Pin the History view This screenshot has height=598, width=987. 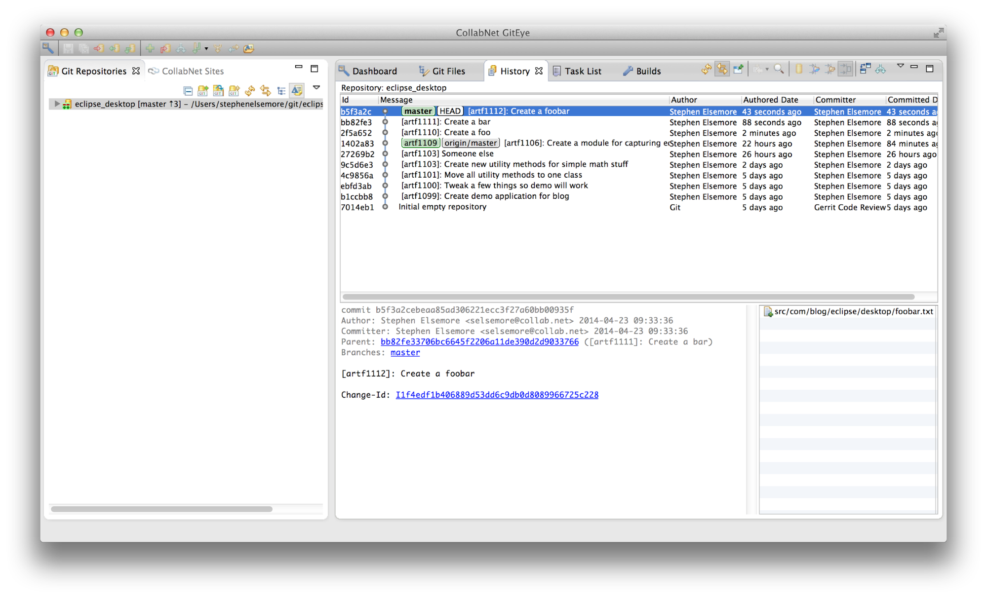pyautogui.click(x=738, y=69)
